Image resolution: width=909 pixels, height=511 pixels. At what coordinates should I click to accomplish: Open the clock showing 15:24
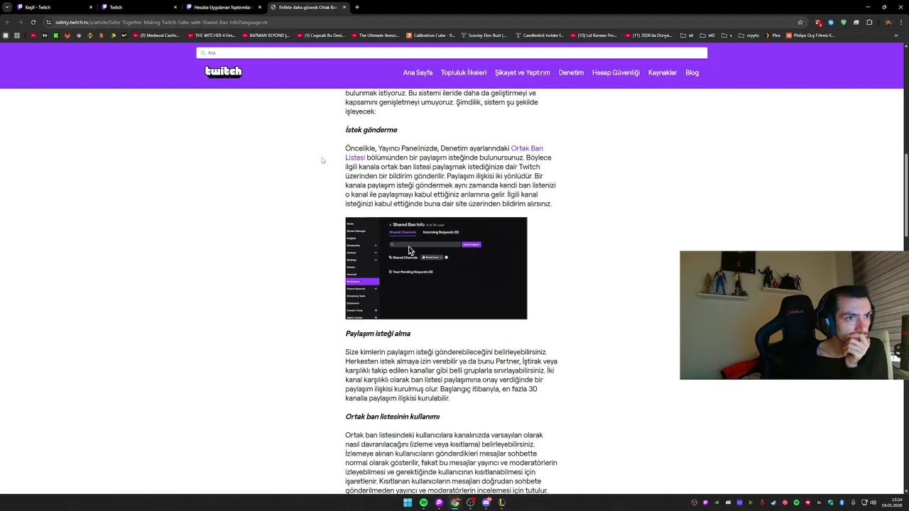[x=892, y=502]
